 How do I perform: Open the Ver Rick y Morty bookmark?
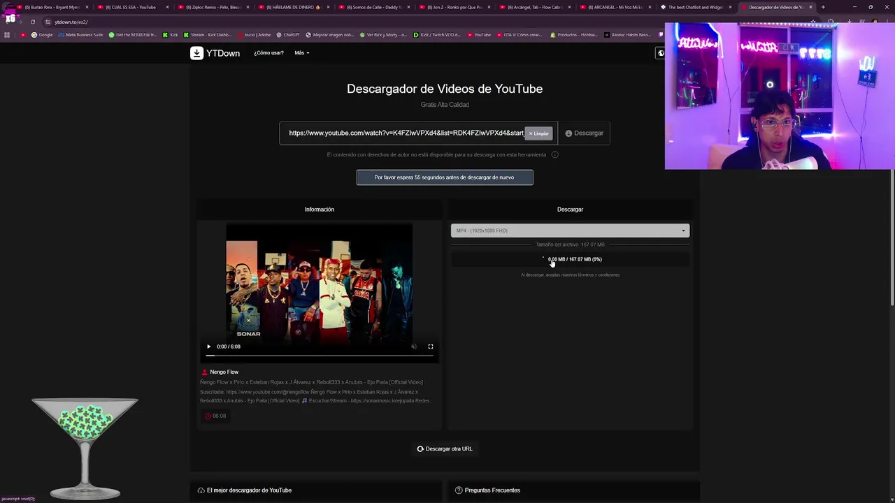(x=384, y=35)
